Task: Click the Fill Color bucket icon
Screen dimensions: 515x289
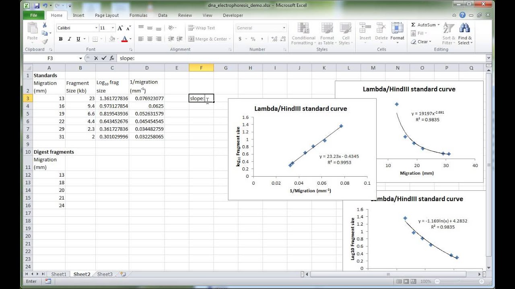Action: point(112,39)
